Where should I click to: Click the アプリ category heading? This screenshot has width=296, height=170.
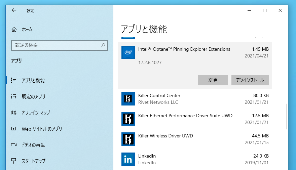point(16,61)
